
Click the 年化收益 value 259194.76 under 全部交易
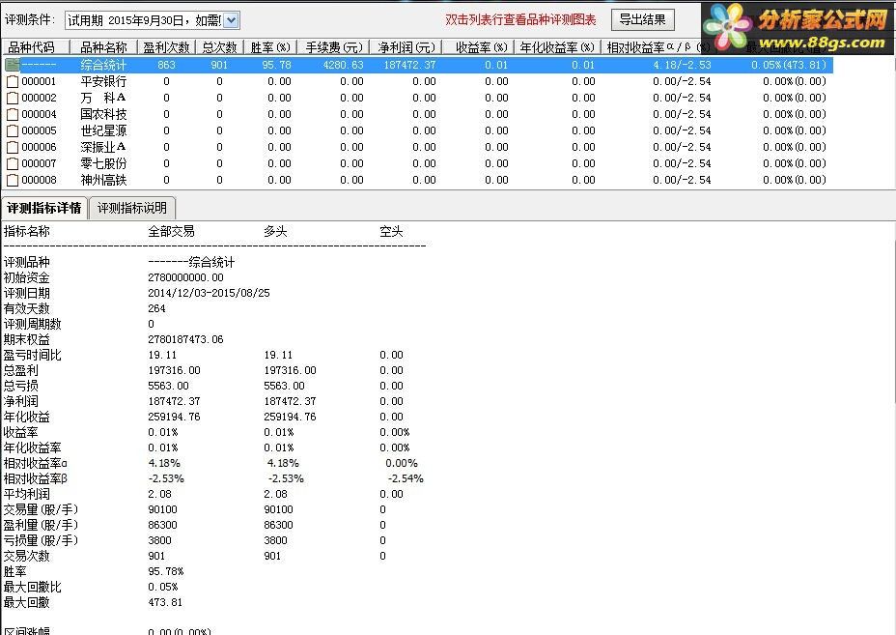175,417
